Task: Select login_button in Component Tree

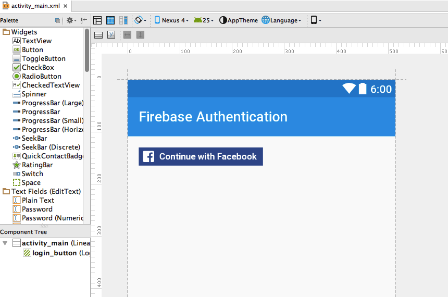Action: [x=57, y=253]
